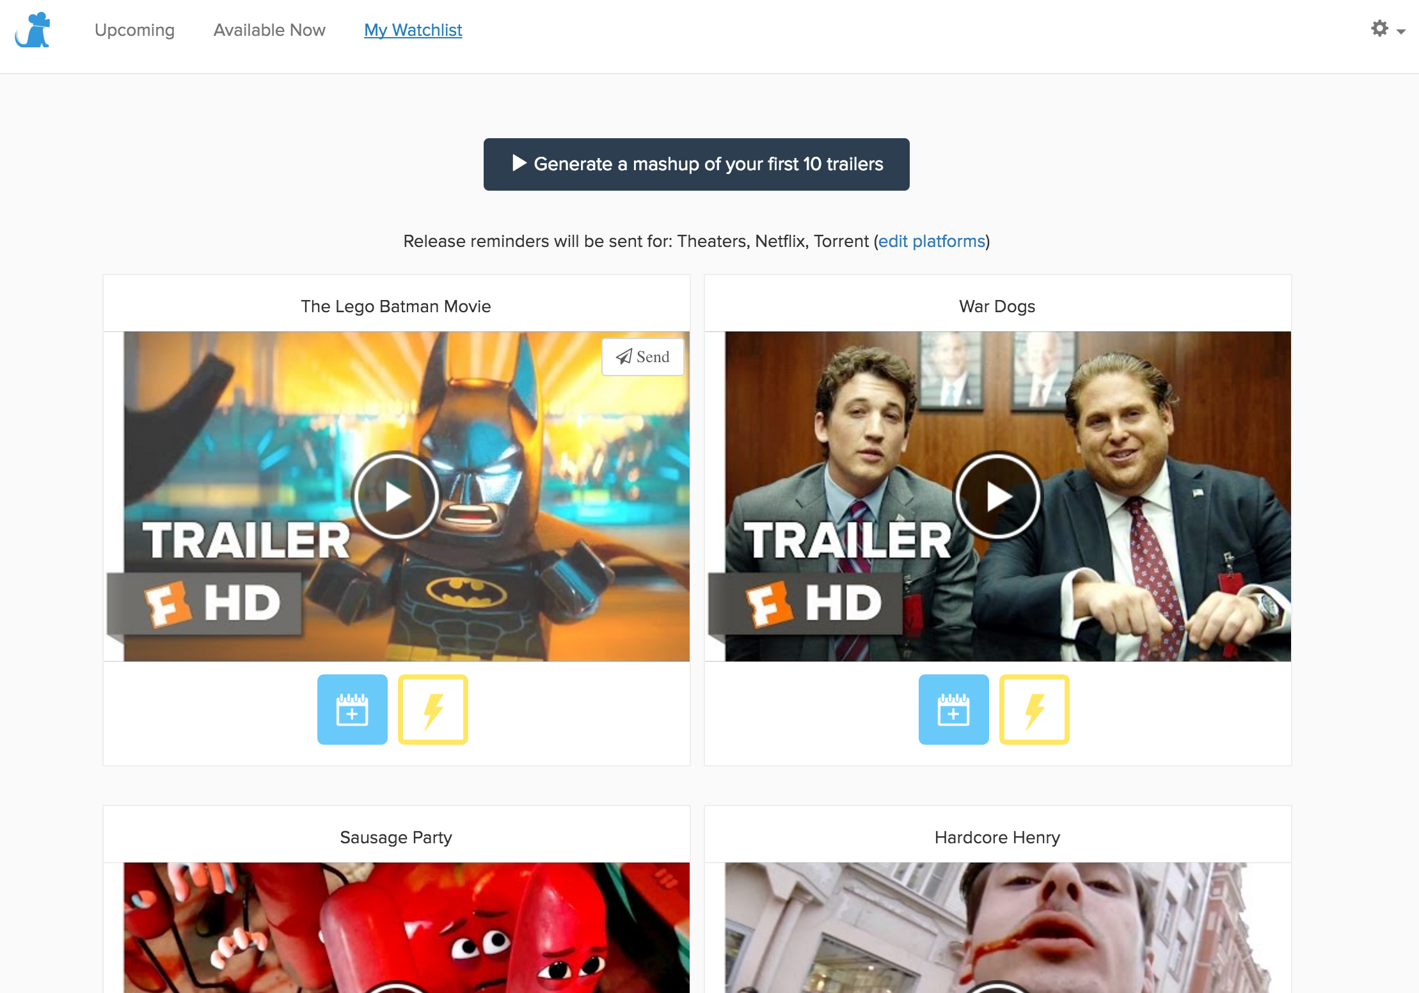Screen dimensions: 1419x993
Task: Click The Lego Batman Movie title
Action: pos(396,306)
